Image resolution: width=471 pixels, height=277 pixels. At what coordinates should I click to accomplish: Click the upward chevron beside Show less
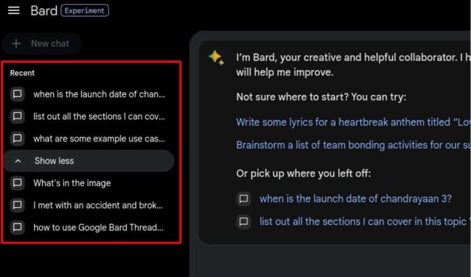coord(18,161)
